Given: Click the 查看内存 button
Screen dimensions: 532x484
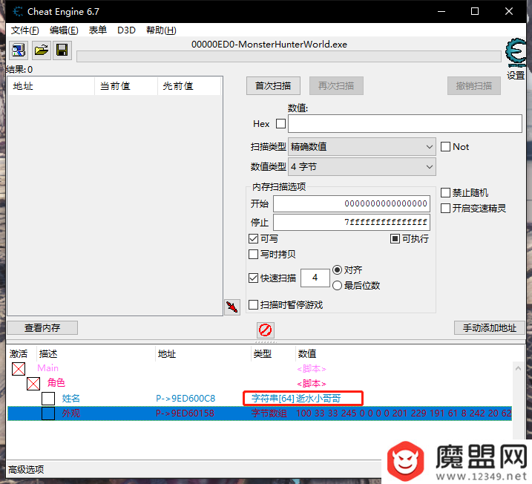Looking at the screenshot, I should 42,327.
